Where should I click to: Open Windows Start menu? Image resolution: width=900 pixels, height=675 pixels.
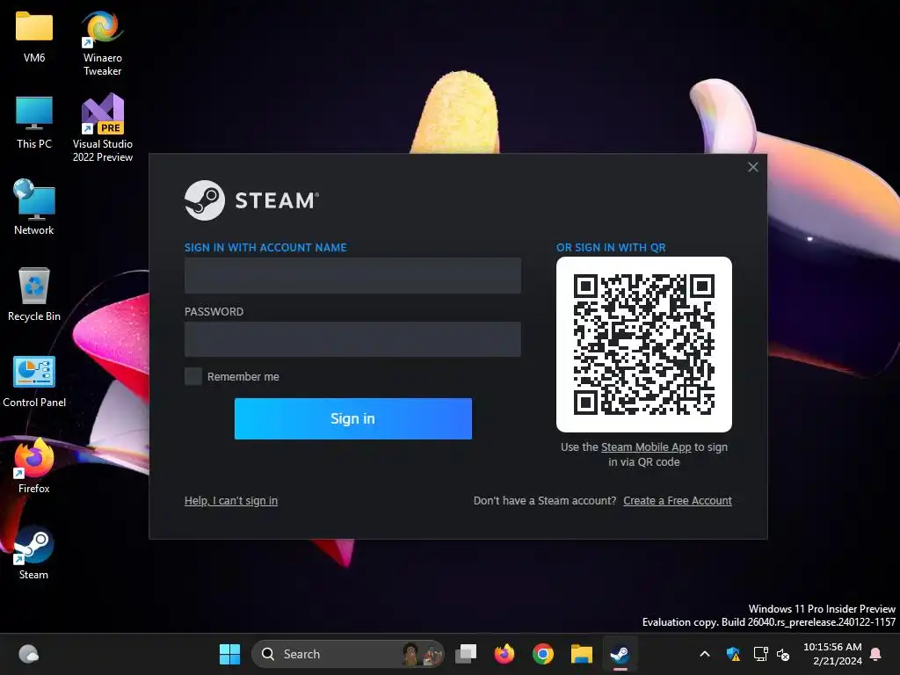coord(229,654)
